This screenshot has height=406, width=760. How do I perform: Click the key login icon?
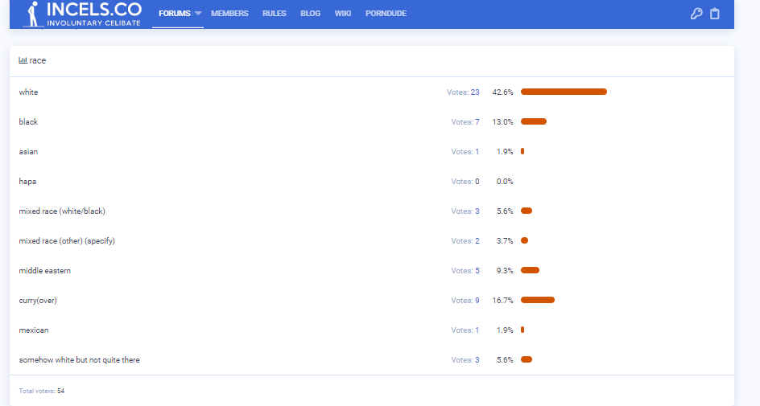coord(696,14)
